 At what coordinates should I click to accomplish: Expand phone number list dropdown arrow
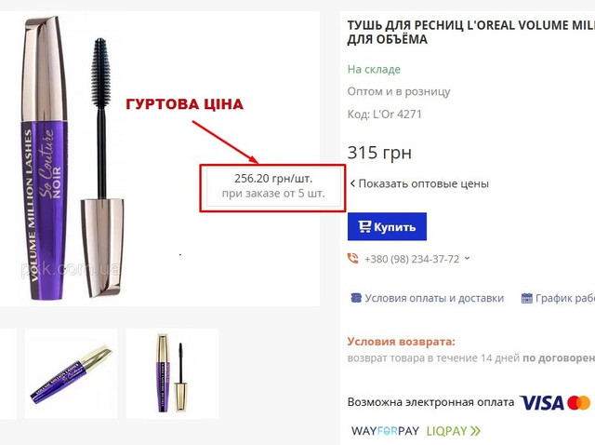(x=467, y=259)
